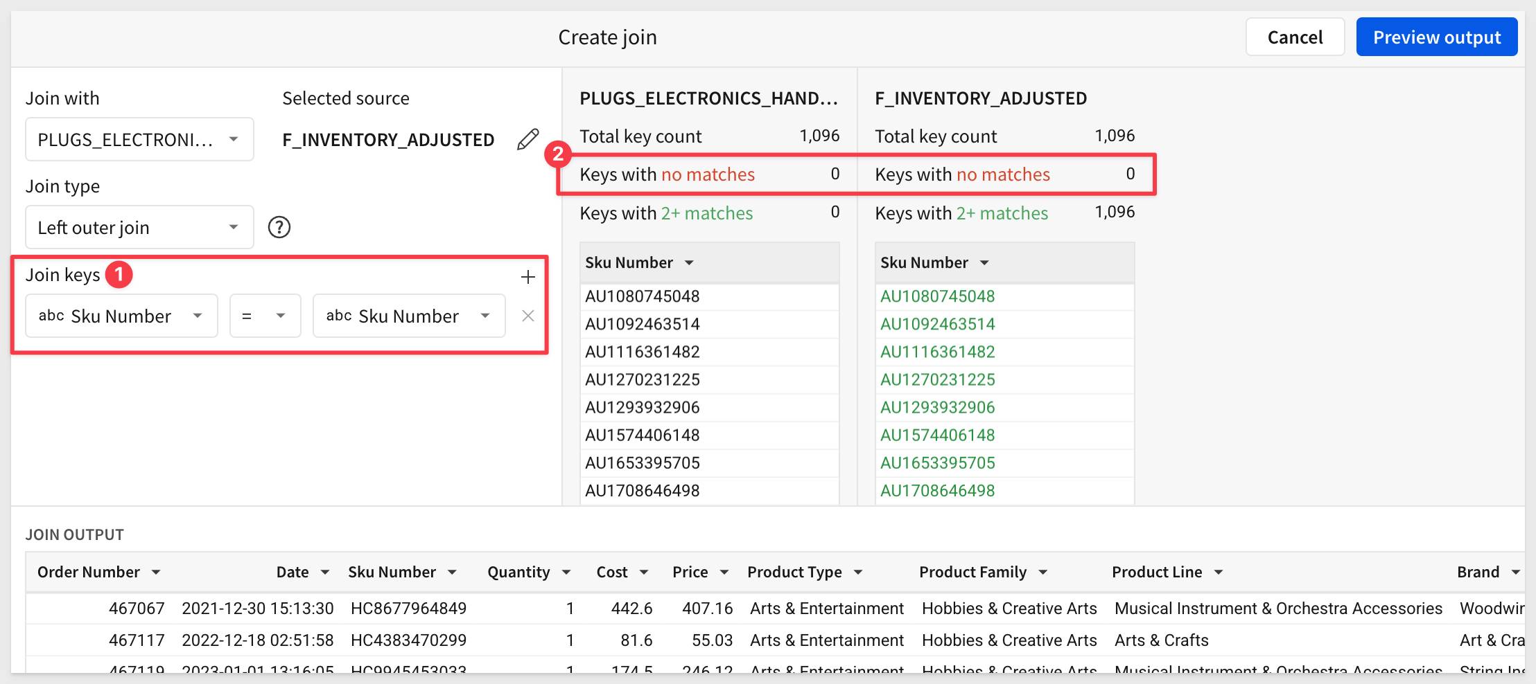
Task: Click the Preview output button
Action: 1437,37
